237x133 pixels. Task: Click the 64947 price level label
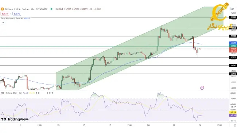[233, 66]
